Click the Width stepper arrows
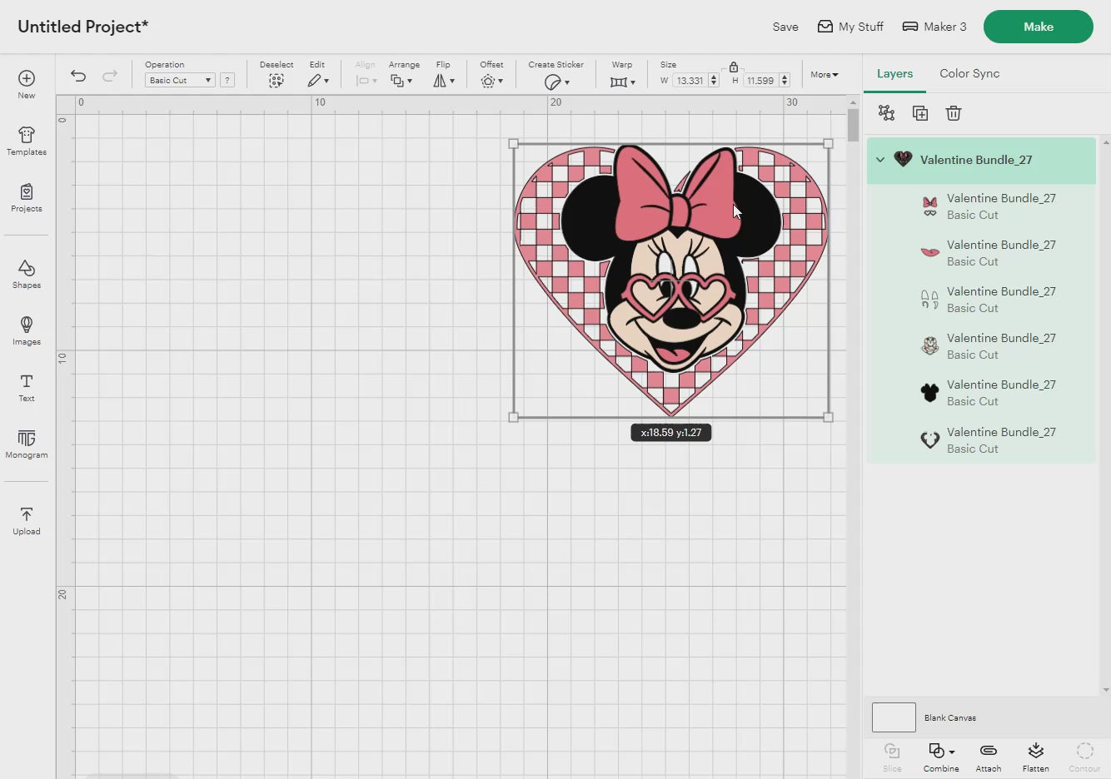This screenshot has width=1111, height=779. coord(714,81)
